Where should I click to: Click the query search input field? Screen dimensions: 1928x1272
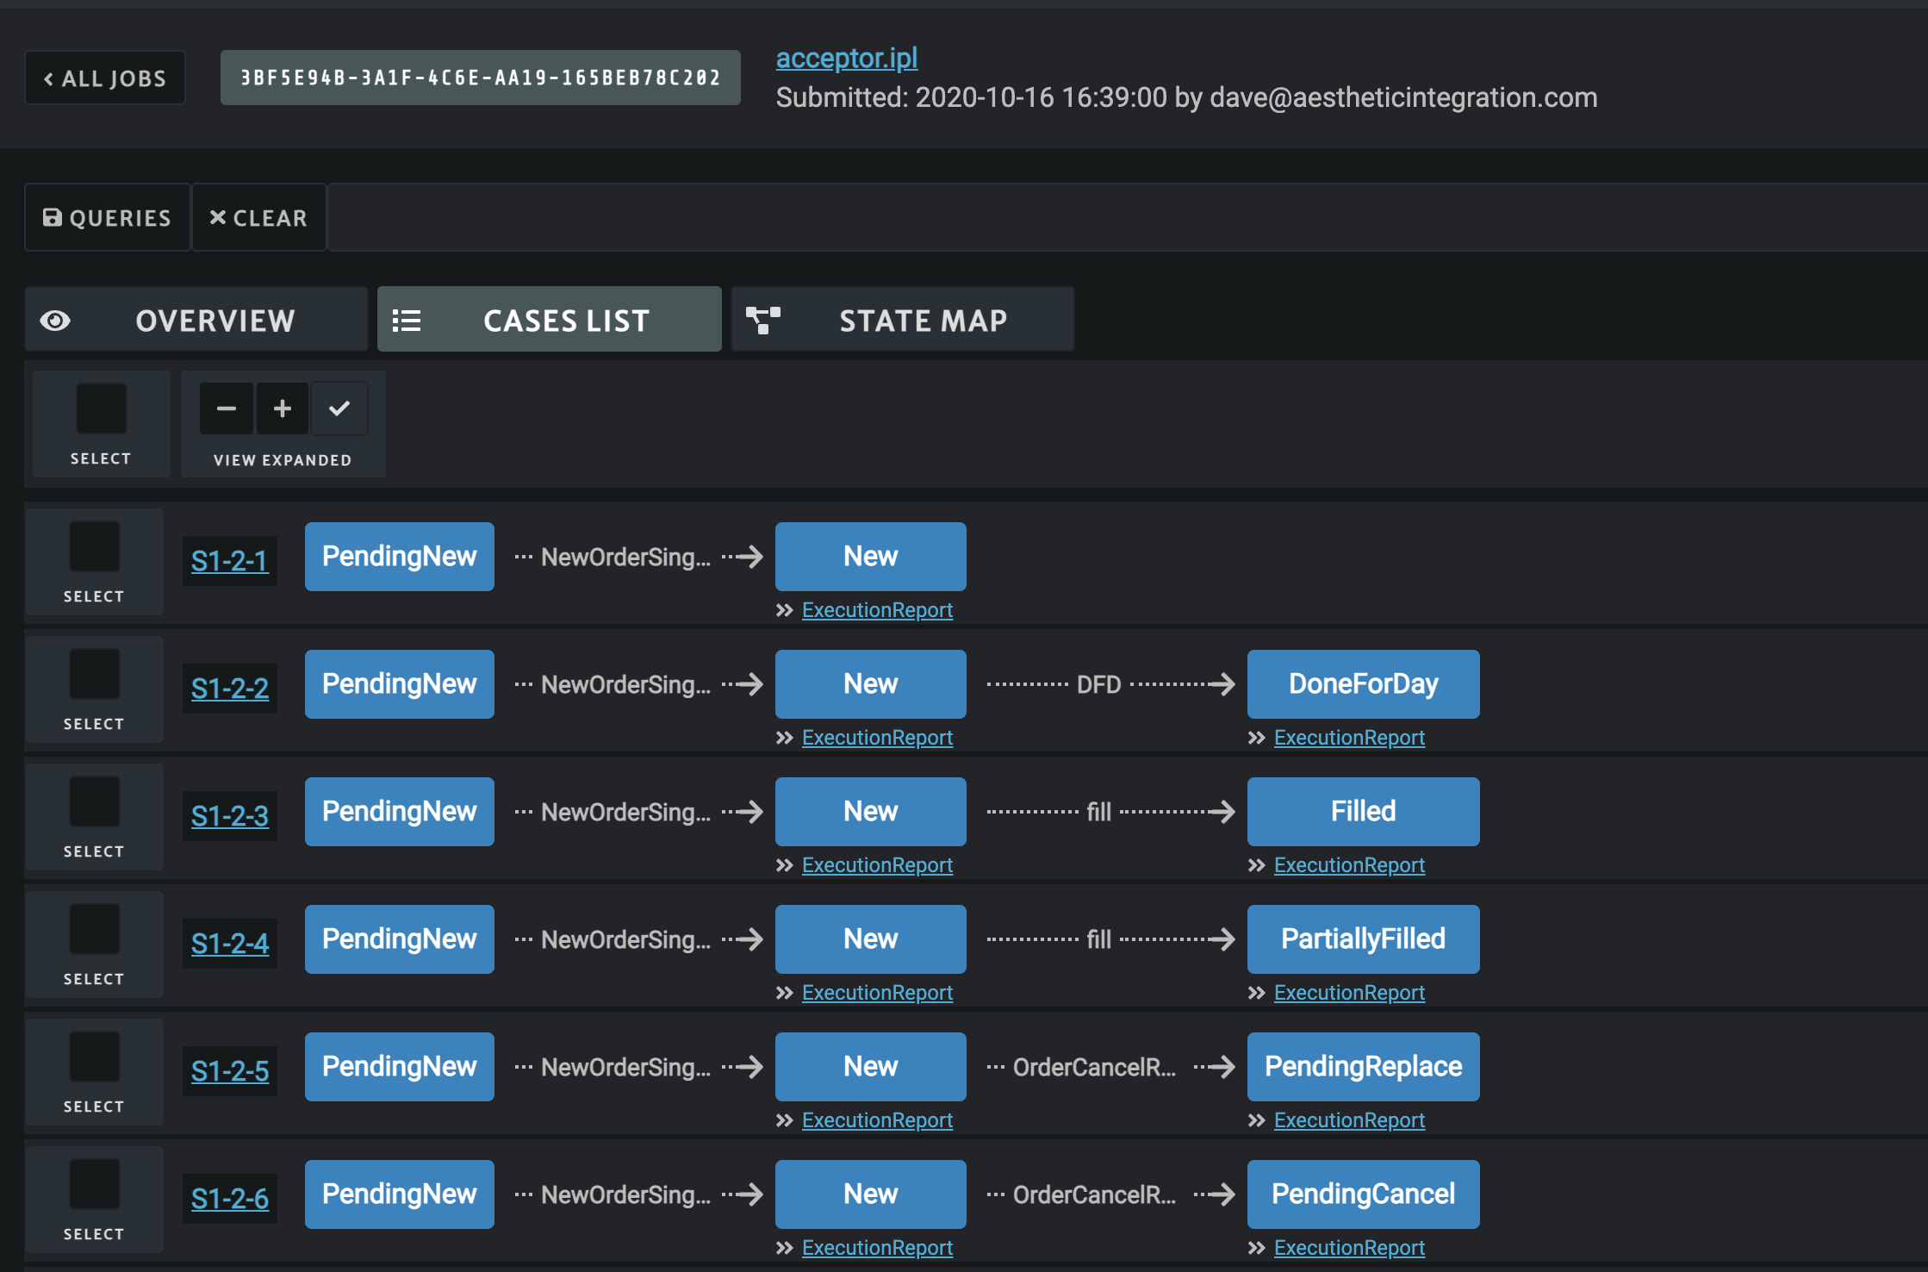point(1127,218)
